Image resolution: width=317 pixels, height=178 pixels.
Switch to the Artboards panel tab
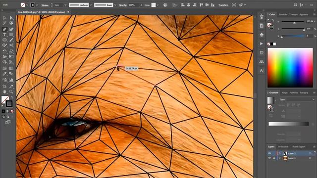point(283,147)
